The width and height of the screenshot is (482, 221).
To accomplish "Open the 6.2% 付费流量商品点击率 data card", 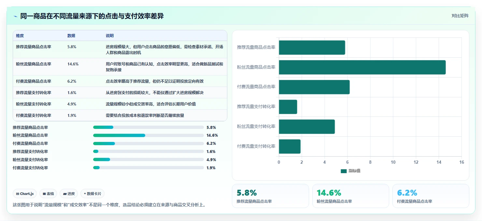I will pos(431,196).
